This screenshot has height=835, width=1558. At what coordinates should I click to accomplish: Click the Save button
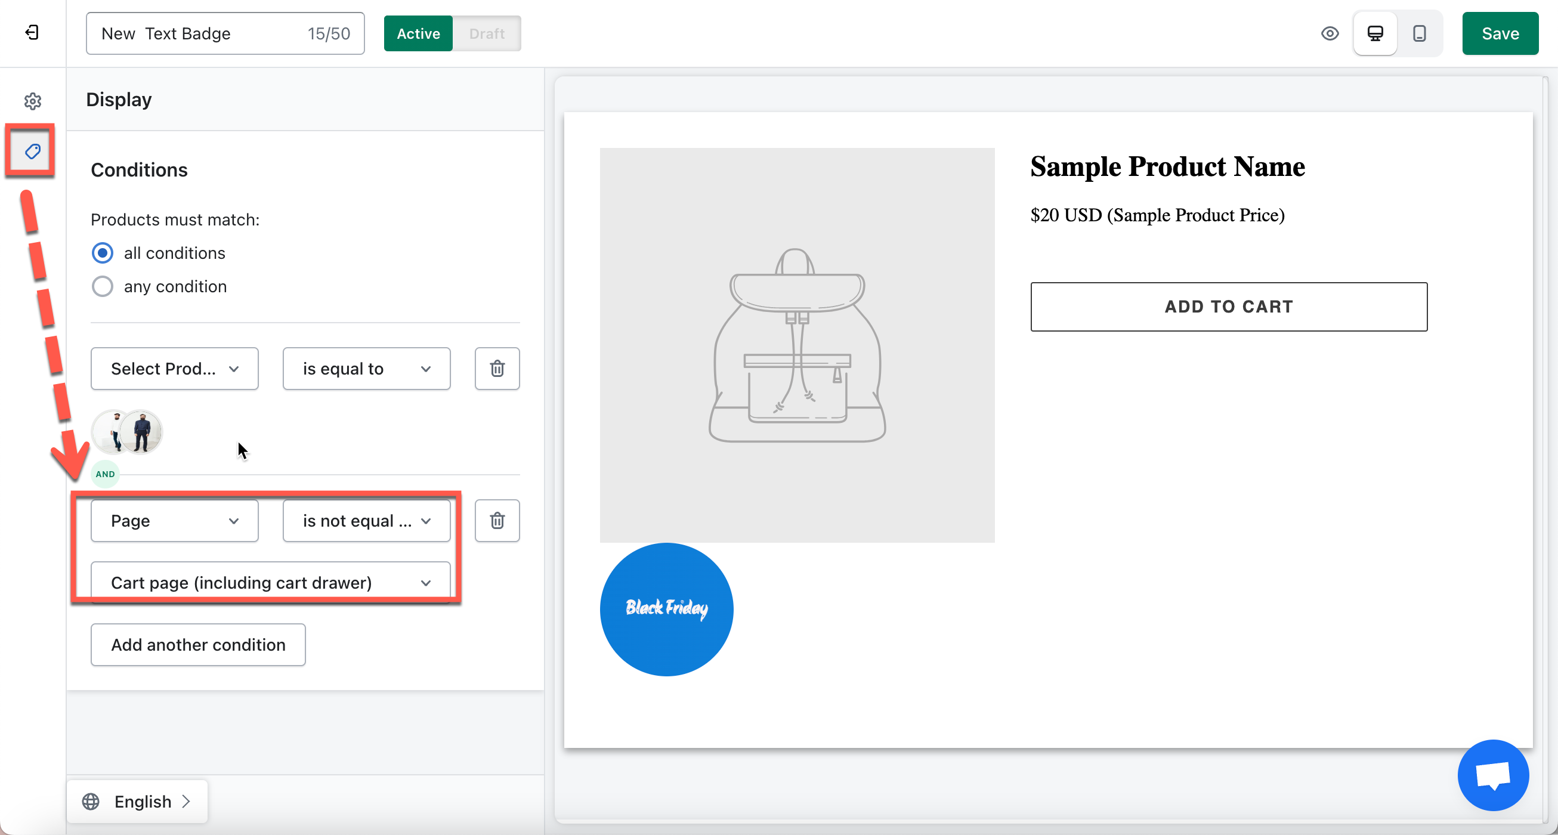[x=1500, y=33]
